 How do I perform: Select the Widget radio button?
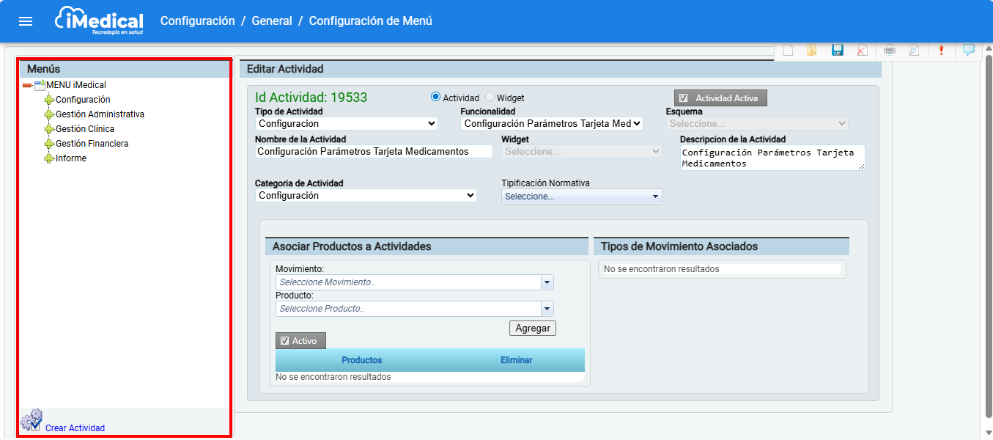click(x=490, y=98)
